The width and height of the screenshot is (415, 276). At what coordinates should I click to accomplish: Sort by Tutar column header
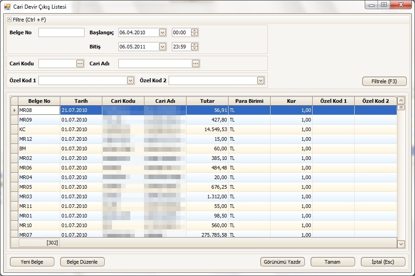click(x=207, y=101)
